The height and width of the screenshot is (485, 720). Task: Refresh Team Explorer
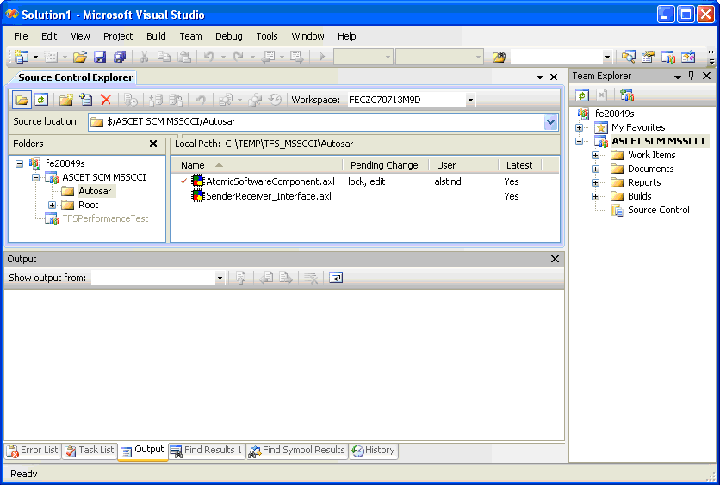coord(582,95)
